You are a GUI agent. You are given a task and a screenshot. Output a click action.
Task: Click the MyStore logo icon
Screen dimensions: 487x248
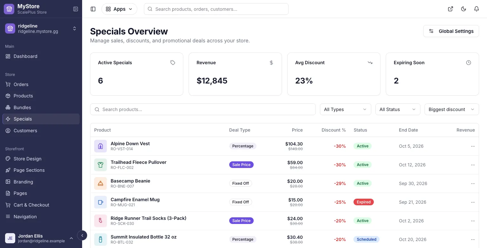[x=9, y=9]
